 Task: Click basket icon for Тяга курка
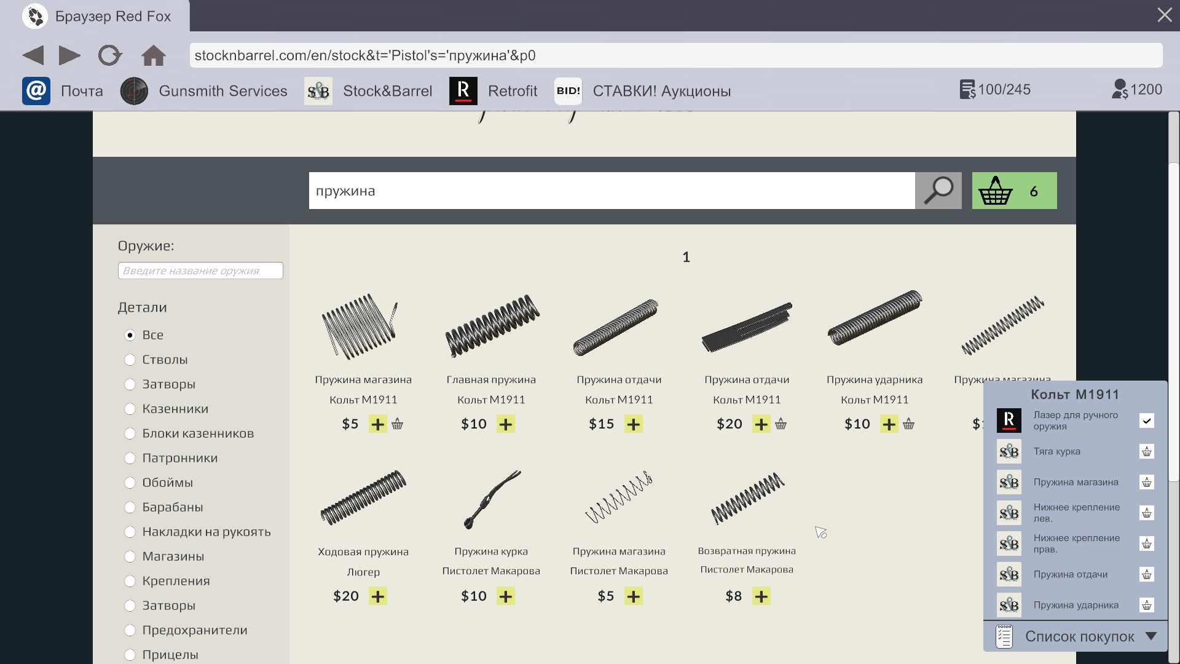pos(1147,451)
